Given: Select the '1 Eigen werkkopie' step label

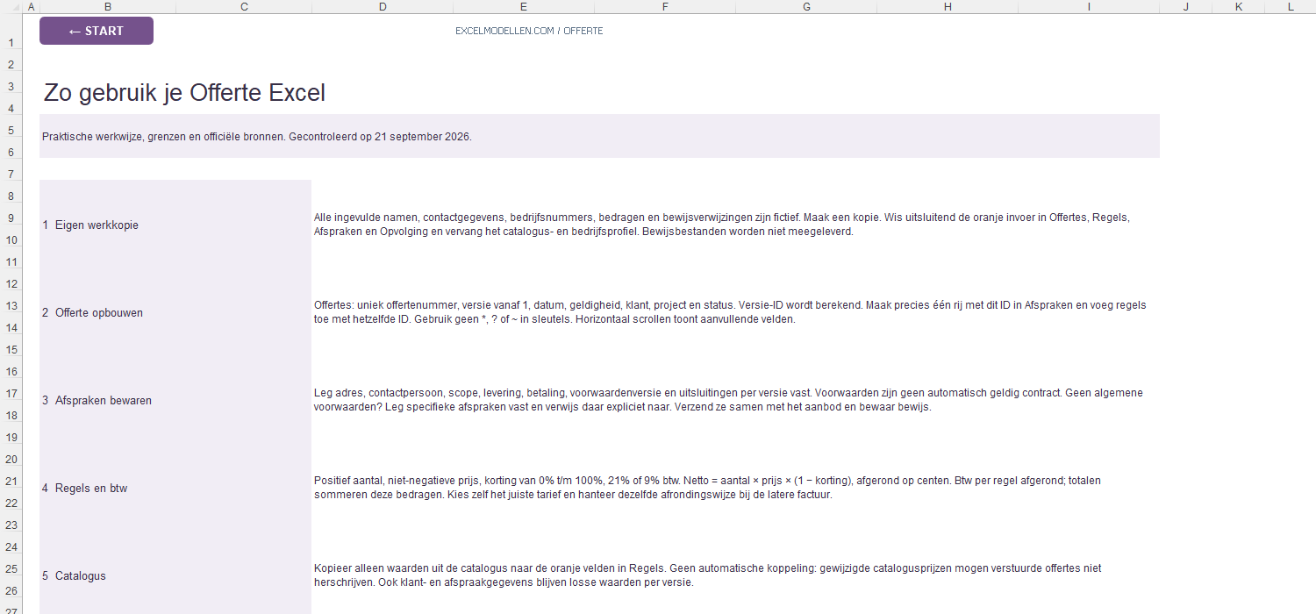Looking at the screenshot, I should (x=90, y=225).
